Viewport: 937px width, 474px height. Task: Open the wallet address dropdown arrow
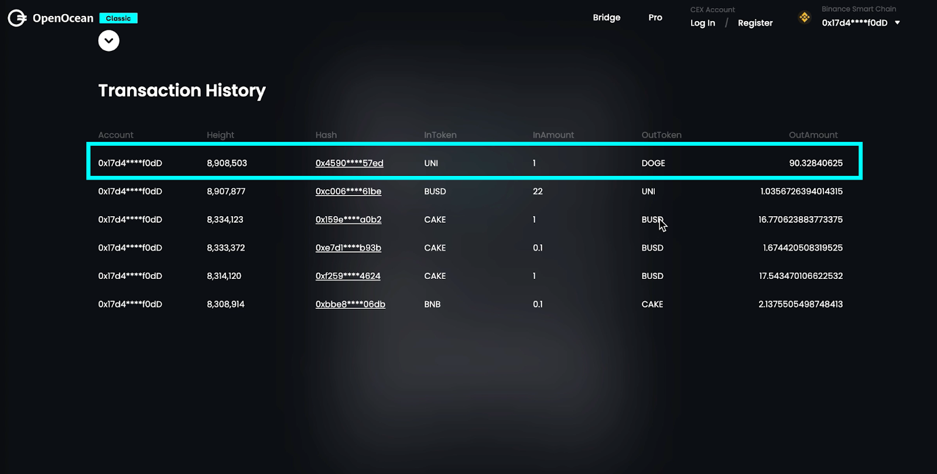(x=897, y=23)
